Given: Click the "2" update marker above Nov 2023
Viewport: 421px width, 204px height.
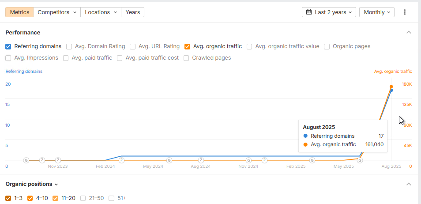Looking at the screenshot, I should [x=58, y=160].
